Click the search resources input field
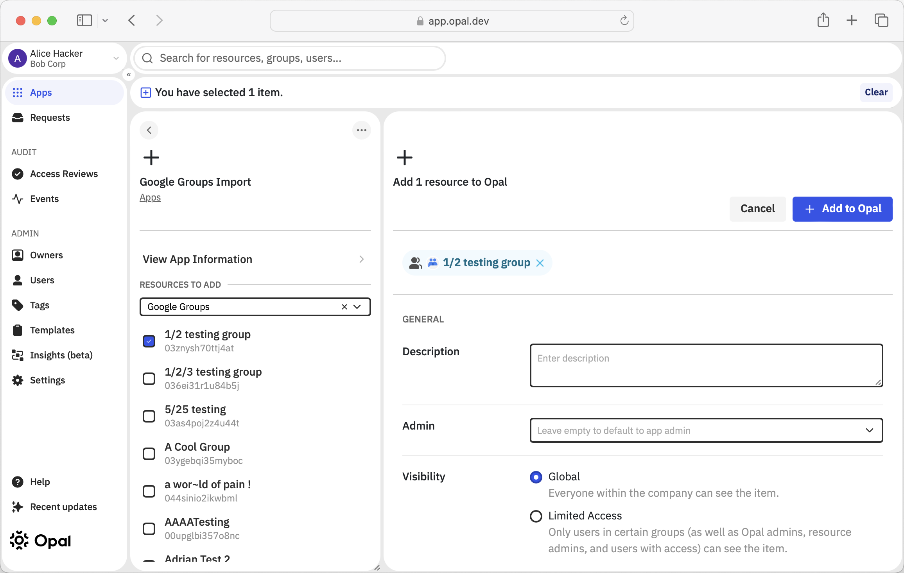904x573 pixels. coord(290,58)
